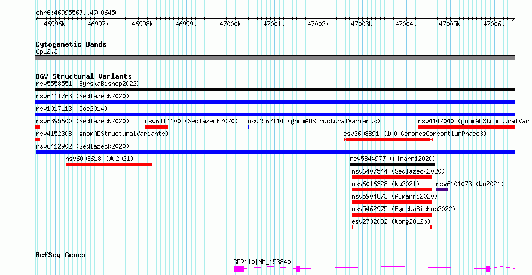Image resolution: width=532 pixels, height=275 pixels.
Task: Select the nsv4147040 red bar
Action: point(467,127)
